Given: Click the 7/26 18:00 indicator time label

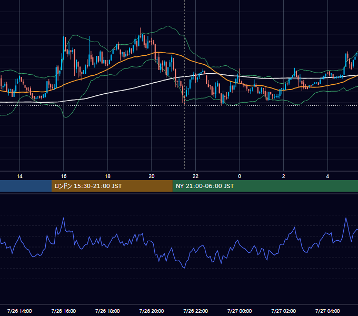Looking at the screenshot, I should point(107,311).
